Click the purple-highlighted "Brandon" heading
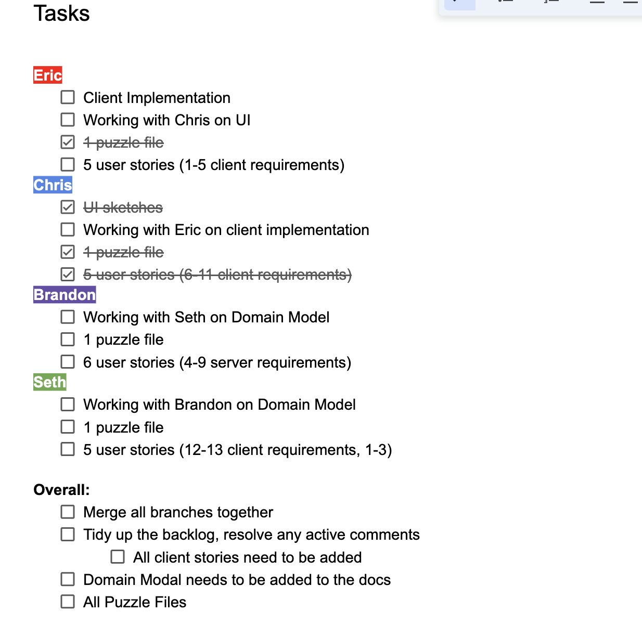The height and width of the screenshot is (625, 642). coord(65,295)
